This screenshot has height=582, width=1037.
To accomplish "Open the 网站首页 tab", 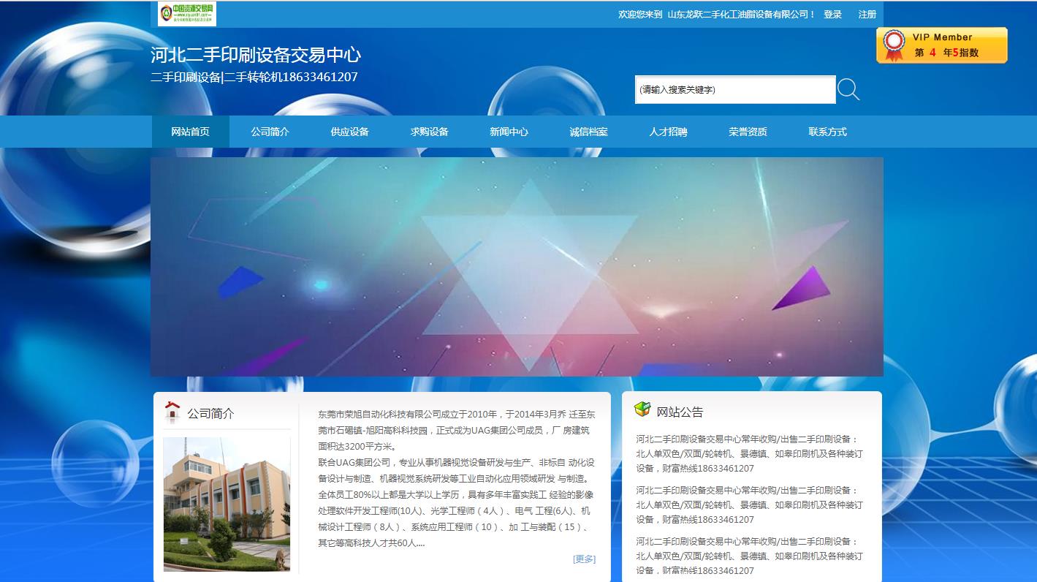I will (191, 132).
